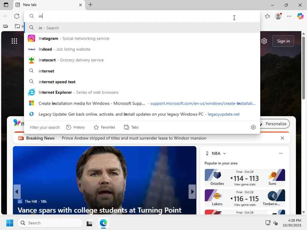Click the Breaking News label icon
This screenshot has height=230, width=307.
(x=21, y=138)
